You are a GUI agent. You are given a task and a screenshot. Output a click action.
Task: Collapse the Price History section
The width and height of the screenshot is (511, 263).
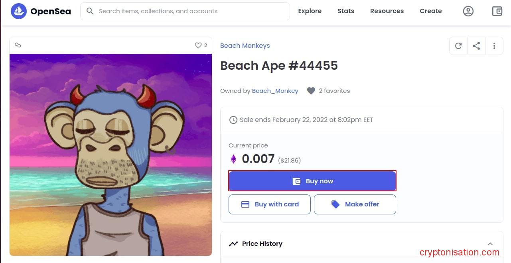coord(490,244)
